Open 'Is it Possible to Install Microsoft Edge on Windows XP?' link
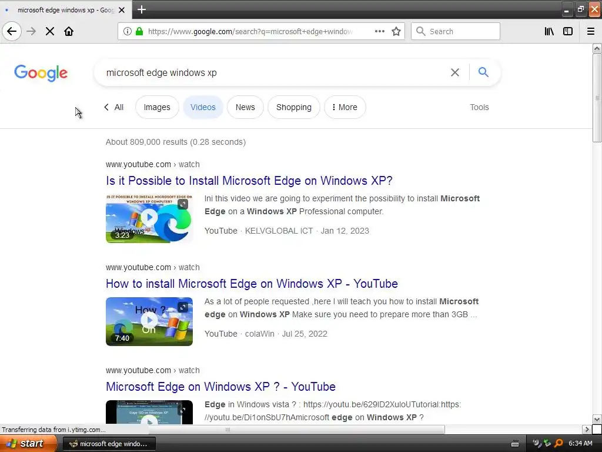This screenshot has width=602, height=452. coord(249,181)
